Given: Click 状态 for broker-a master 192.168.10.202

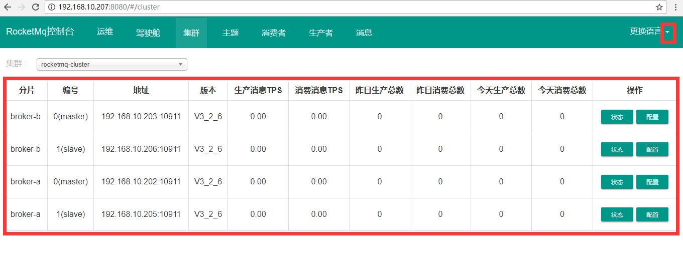Looking at the screenshot, I should [x=617, y=182].
